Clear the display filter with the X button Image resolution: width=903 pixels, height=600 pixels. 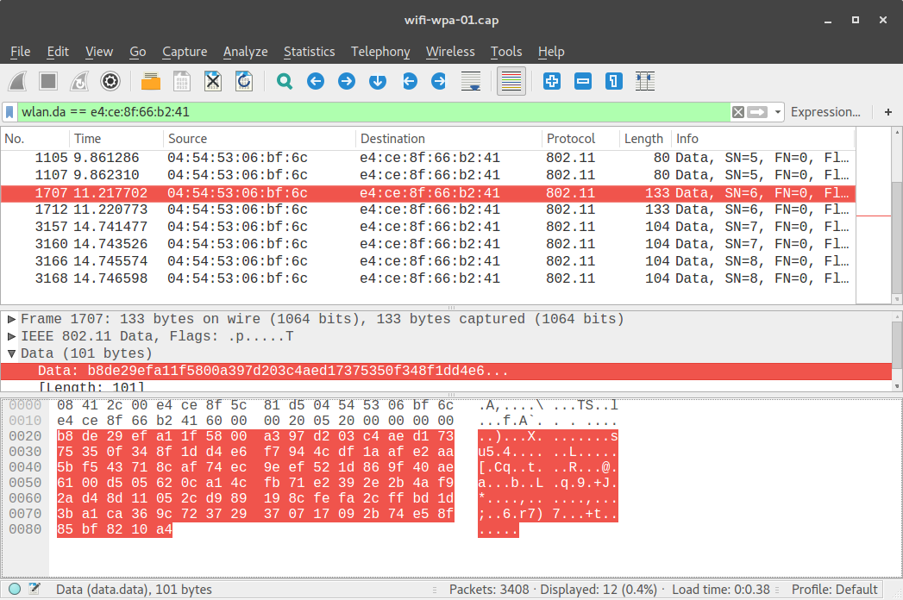pyautogui.click(x=738, y=111)
